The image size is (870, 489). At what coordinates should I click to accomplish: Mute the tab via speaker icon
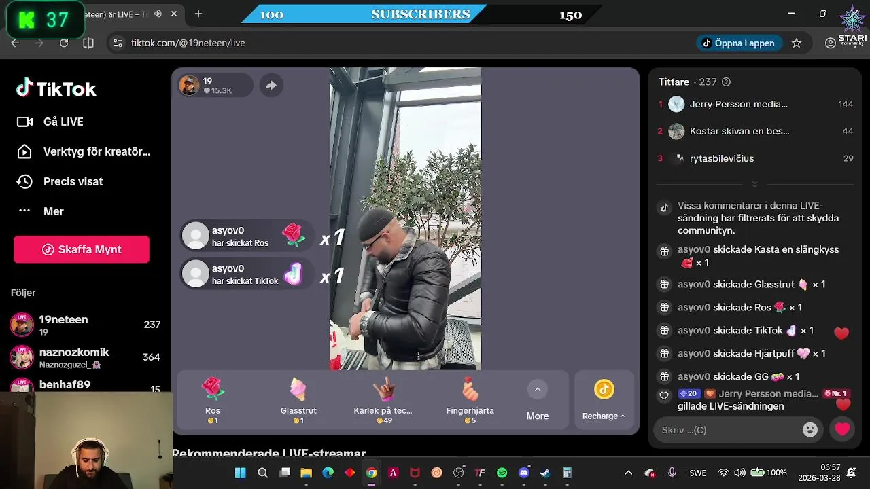pyautogui.click(x=158, y=14)
